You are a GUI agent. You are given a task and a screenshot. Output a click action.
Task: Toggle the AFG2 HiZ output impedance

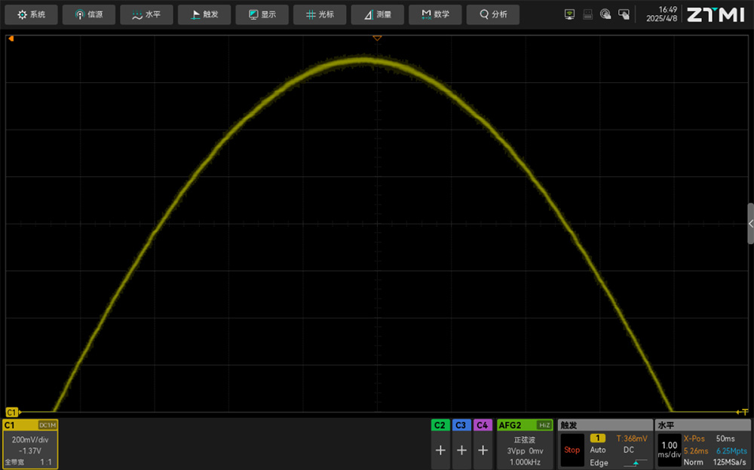tap(544, 425)
